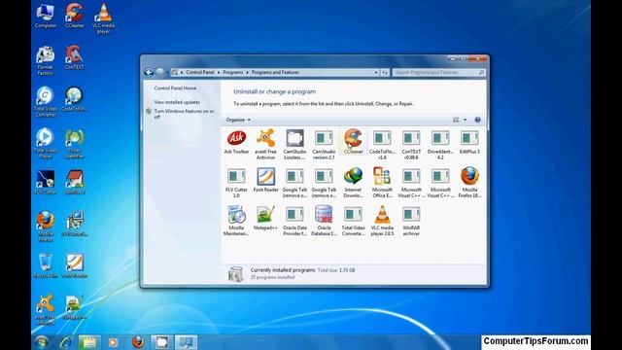Screen dimensions: 622x350
Task: Click the VLC media player desktop shortcut
Action: 103,18
